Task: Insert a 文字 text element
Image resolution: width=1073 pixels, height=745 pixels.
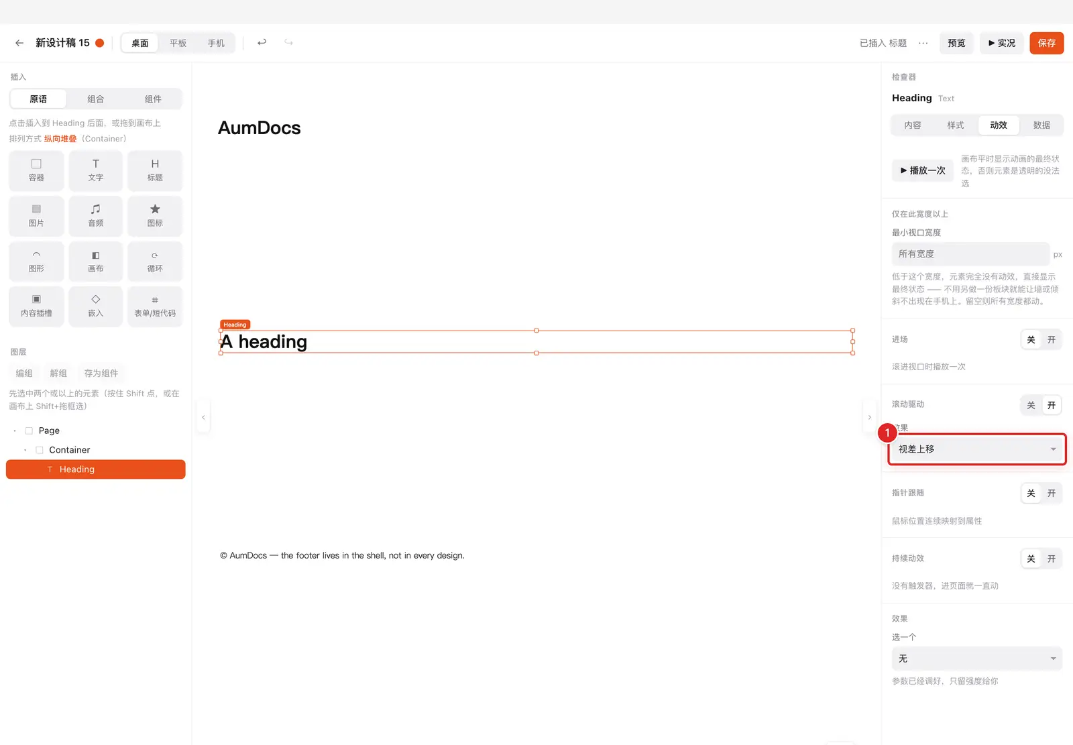Action: tap(96, 170)
